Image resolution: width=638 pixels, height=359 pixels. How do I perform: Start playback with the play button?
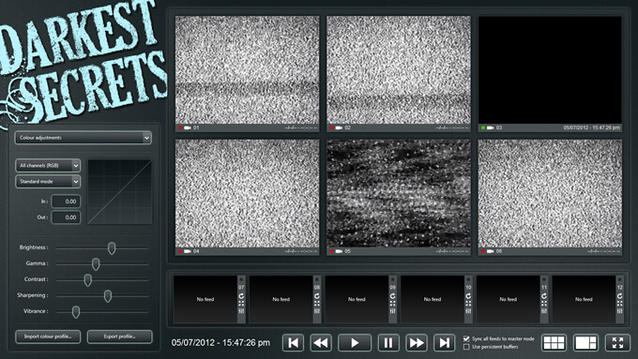click(355, 343)
